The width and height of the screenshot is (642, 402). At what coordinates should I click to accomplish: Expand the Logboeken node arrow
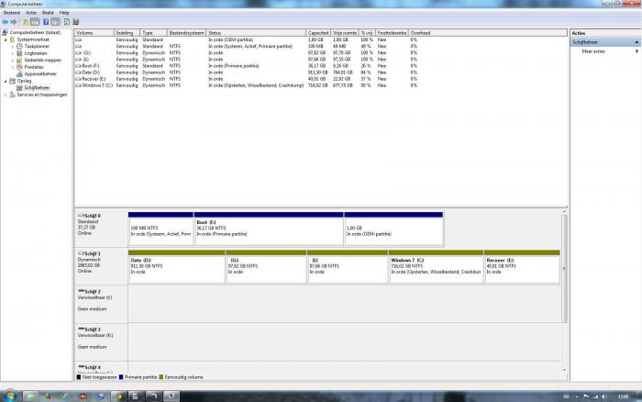point(13,53)
